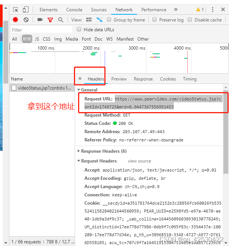
Task: Close the request details pane with X
Action: [80, 79]
